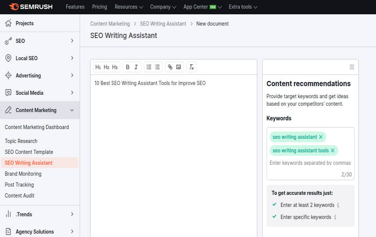Open Features in top navigation
The width and height of the screenshot is (376, 237).
[x=75, y=7]
